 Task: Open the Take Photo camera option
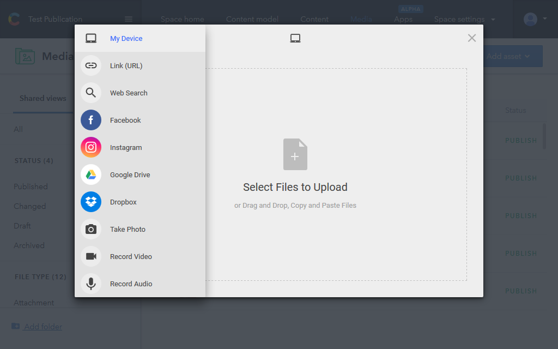point(91,229)
